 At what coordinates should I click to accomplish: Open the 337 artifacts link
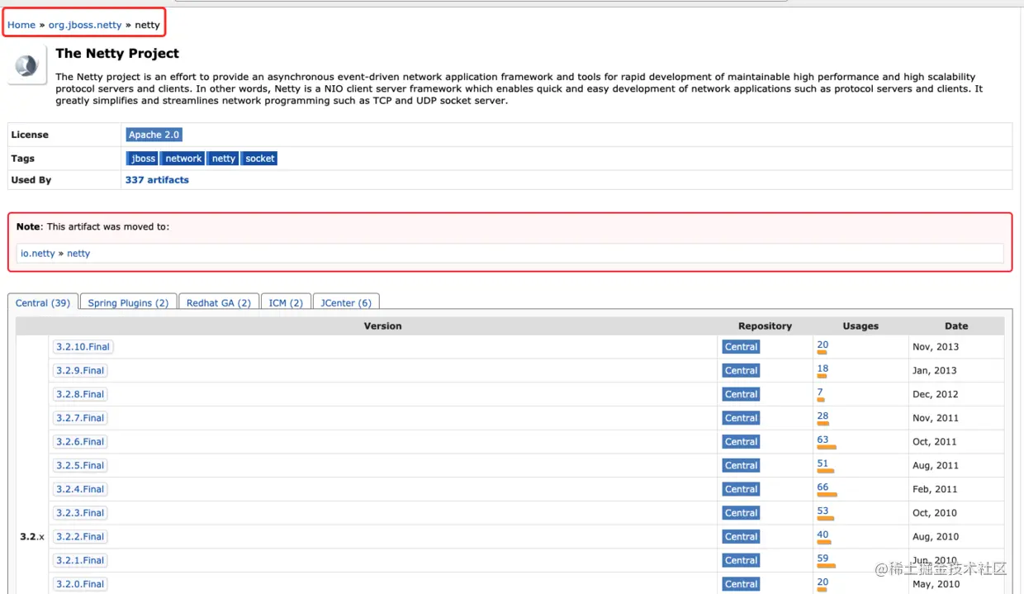point(157,180)
